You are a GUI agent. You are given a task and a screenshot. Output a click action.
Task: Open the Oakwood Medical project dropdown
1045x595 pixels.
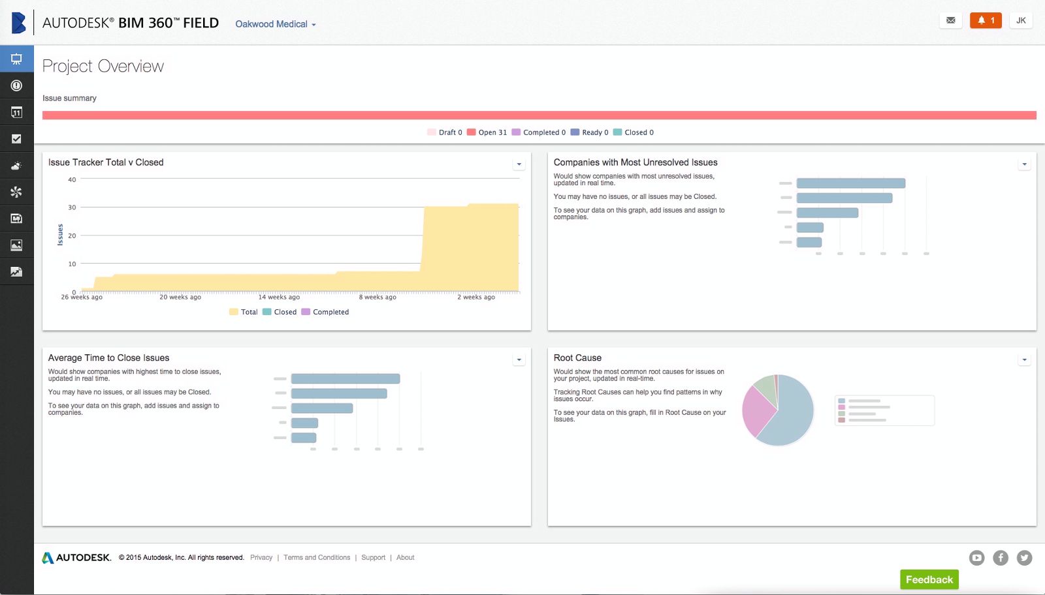[276, 24]
